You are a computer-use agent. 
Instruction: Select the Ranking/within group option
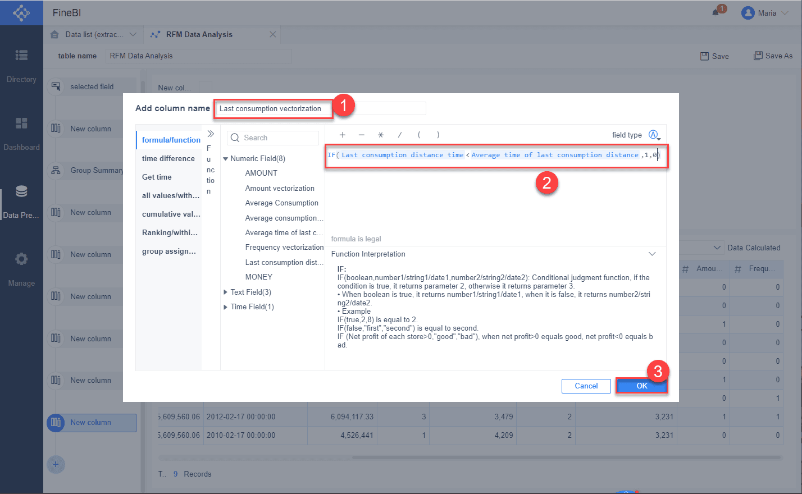tap(169, 232)
